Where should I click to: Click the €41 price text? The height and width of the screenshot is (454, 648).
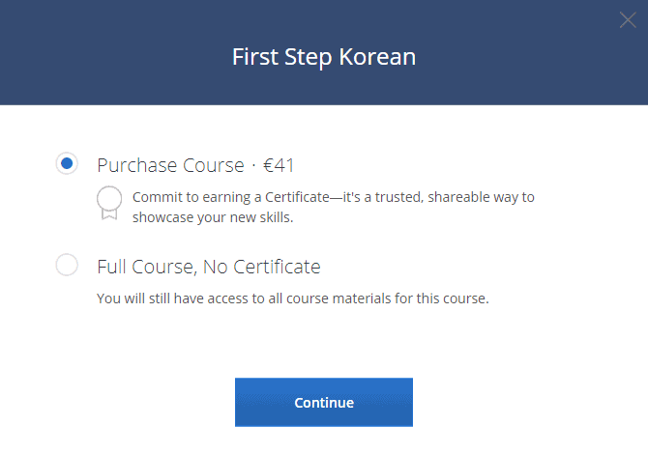[279, 165]
